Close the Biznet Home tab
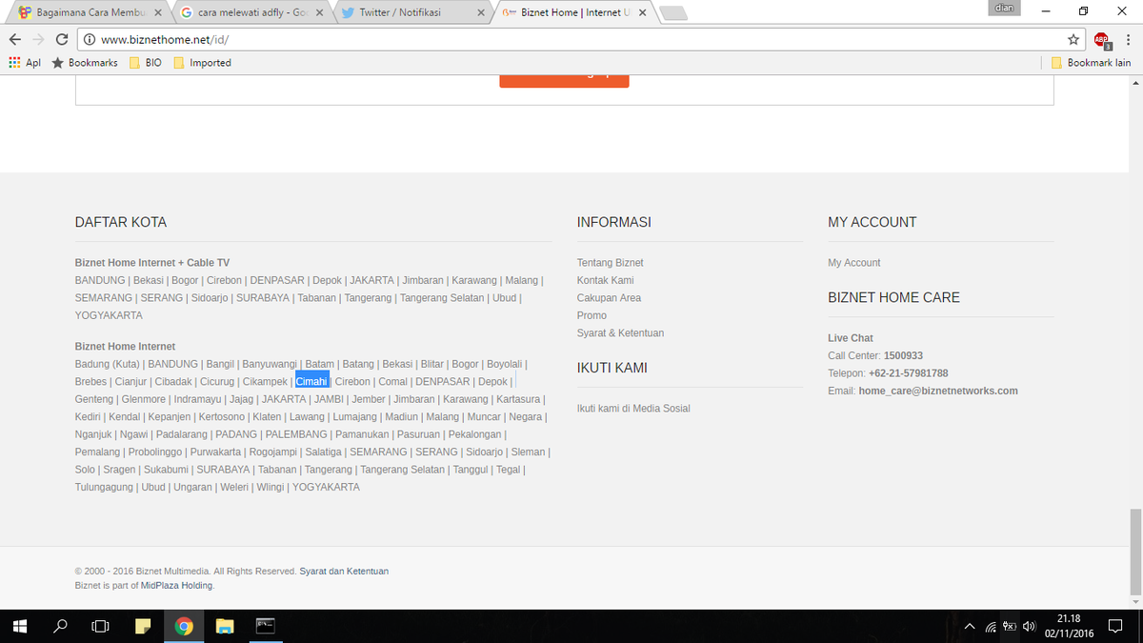This screenshot has width=1143, height=643. click(644, 13)
